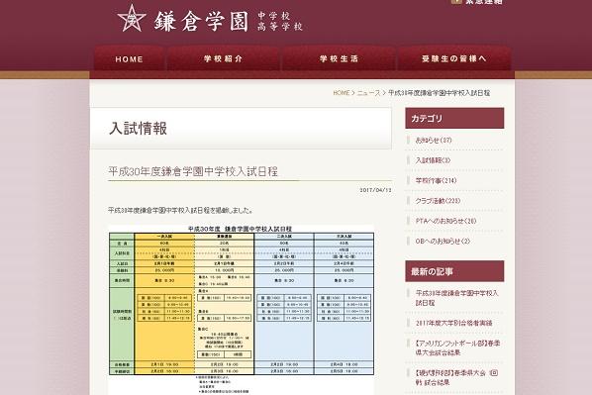Open the 学校紹介 navigation tab
592x395 pixels.
[223, 59]
